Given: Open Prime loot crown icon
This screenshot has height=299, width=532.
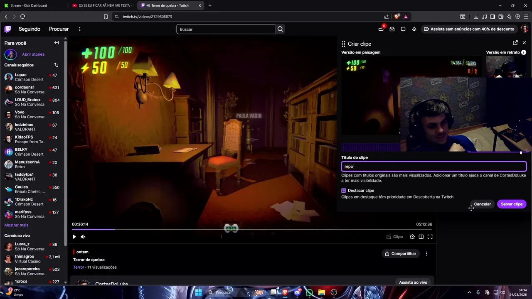Looking at the screenshot, I should 381,29.
